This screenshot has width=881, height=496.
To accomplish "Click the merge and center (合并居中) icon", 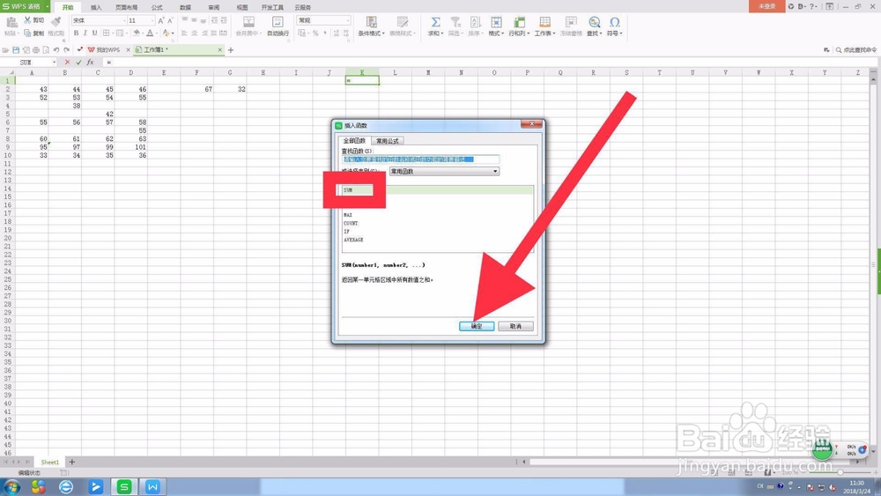I will [x=248, y=22].
